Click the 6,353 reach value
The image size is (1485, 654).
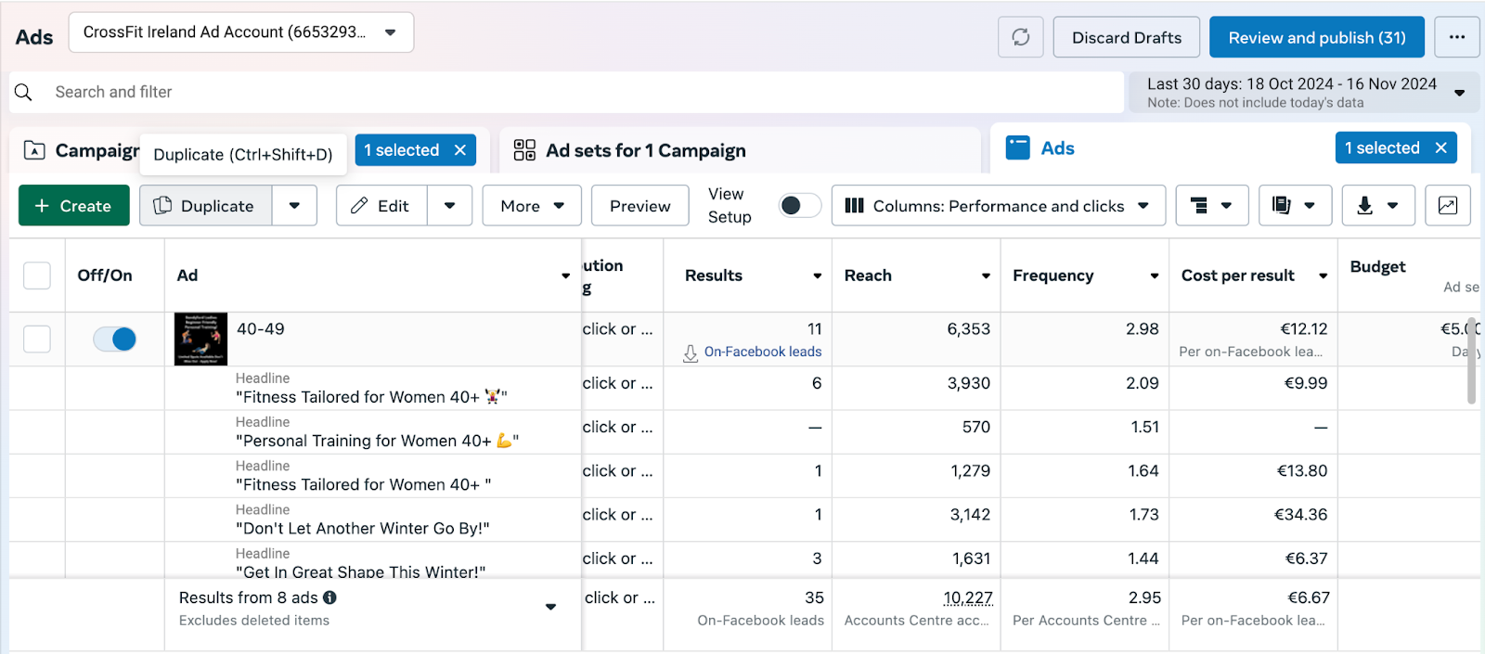(x=969, y=329)
